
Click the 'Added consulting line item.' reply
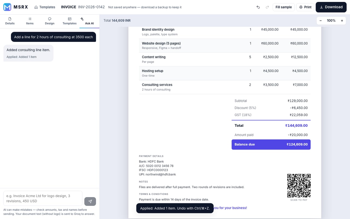[x=28, y=50]
